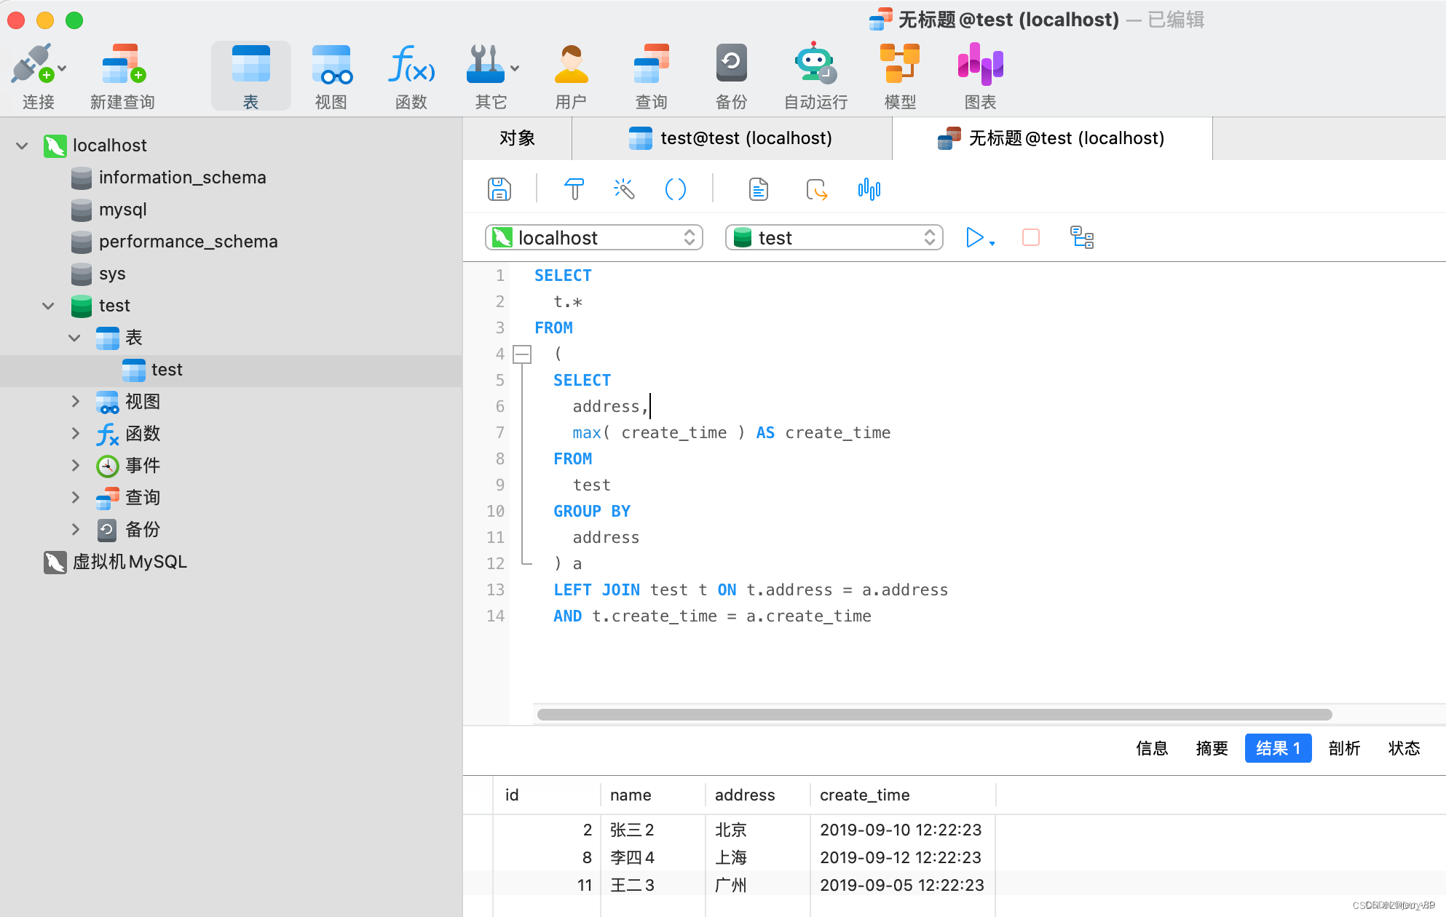
Task: Open the 剖析 profile tab
Action: [x=1344, y=748]
